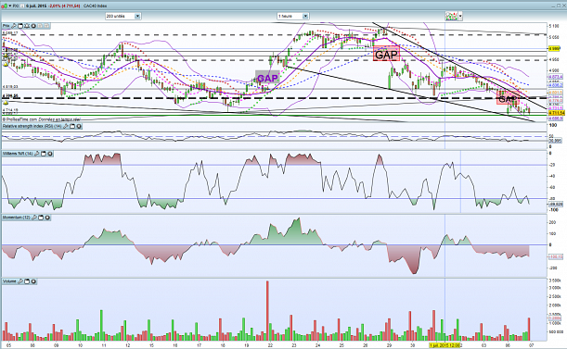Click the chart style candlestick icon

451,16
